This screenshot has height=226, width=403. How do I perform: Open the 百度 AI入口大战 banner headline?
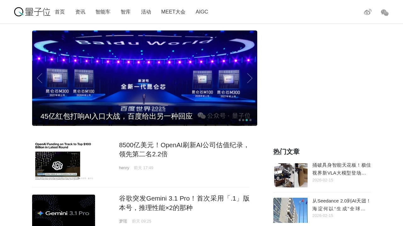[116, 116]
